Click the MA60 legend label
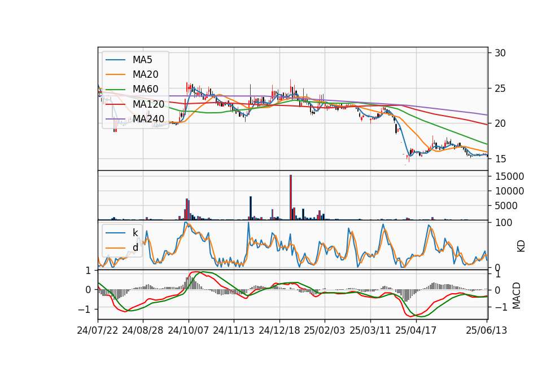 (x=145, y=89)
